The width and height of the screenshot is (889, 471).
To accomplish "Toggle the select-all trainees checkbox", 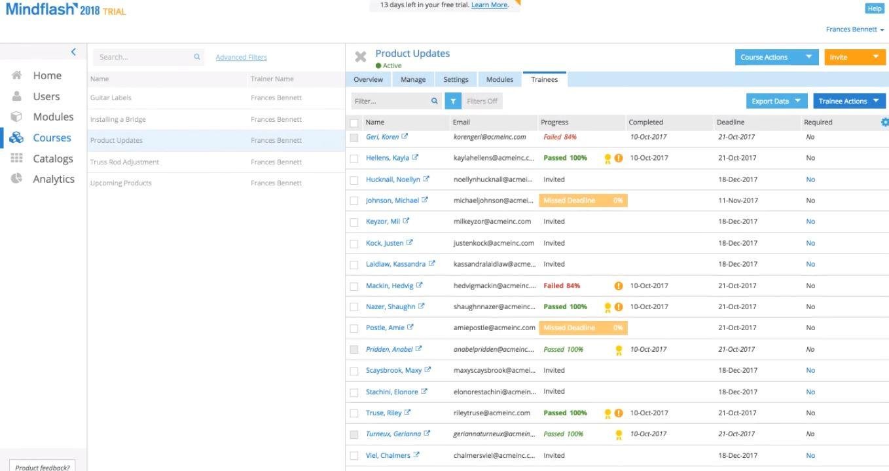I will (x=354, y=122).
